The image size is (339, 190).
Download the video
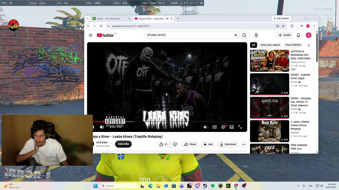[x=228, y=144]
